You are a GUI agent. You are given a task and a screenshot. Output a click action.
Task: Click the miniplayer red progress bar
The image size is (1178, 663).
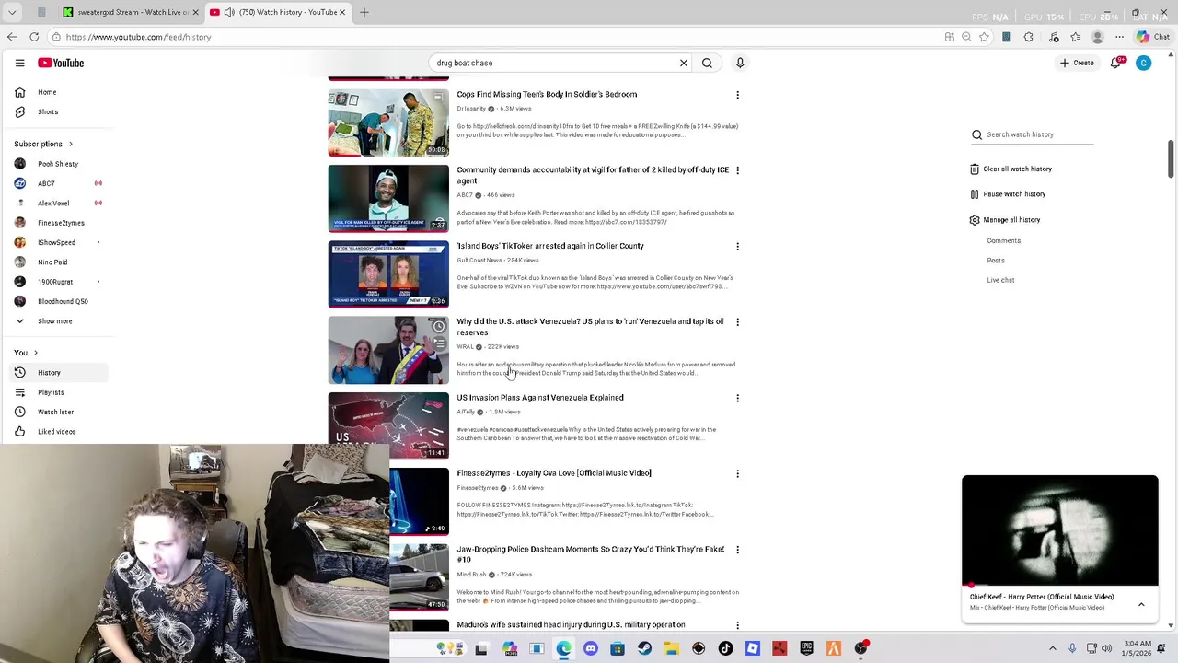click(1059, 585)
